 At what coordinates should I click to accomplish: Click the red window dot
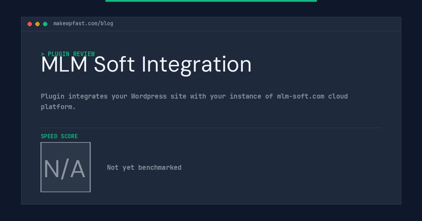click(30, 24)
